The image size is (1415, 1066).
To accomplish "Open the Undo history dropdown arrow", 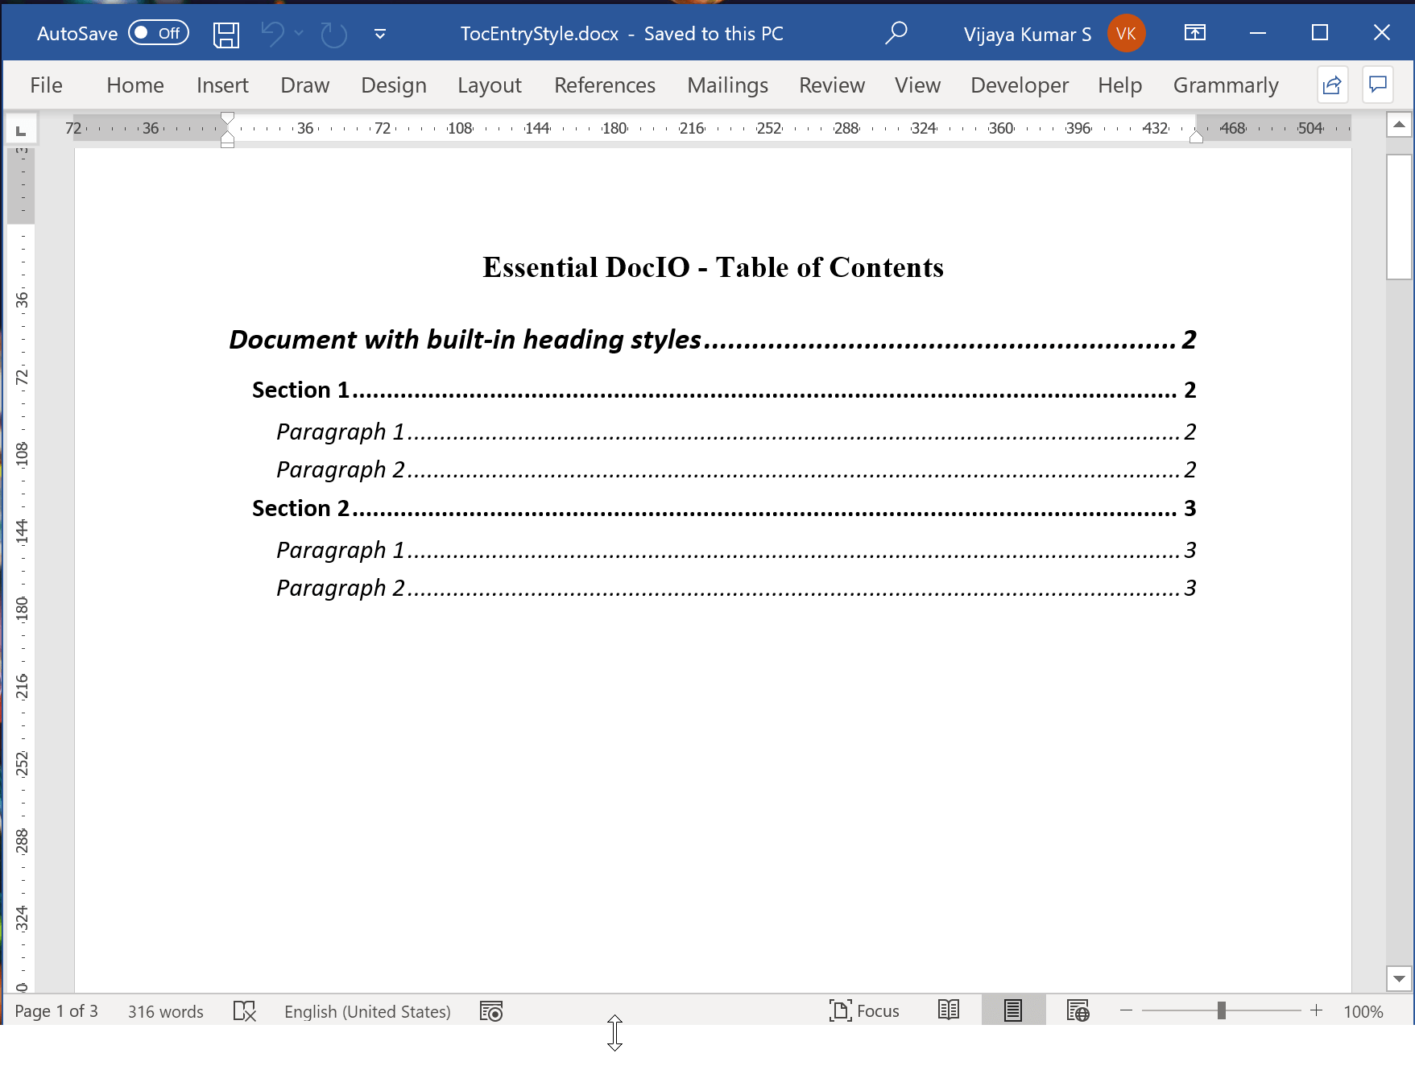I will click(299, 33).
